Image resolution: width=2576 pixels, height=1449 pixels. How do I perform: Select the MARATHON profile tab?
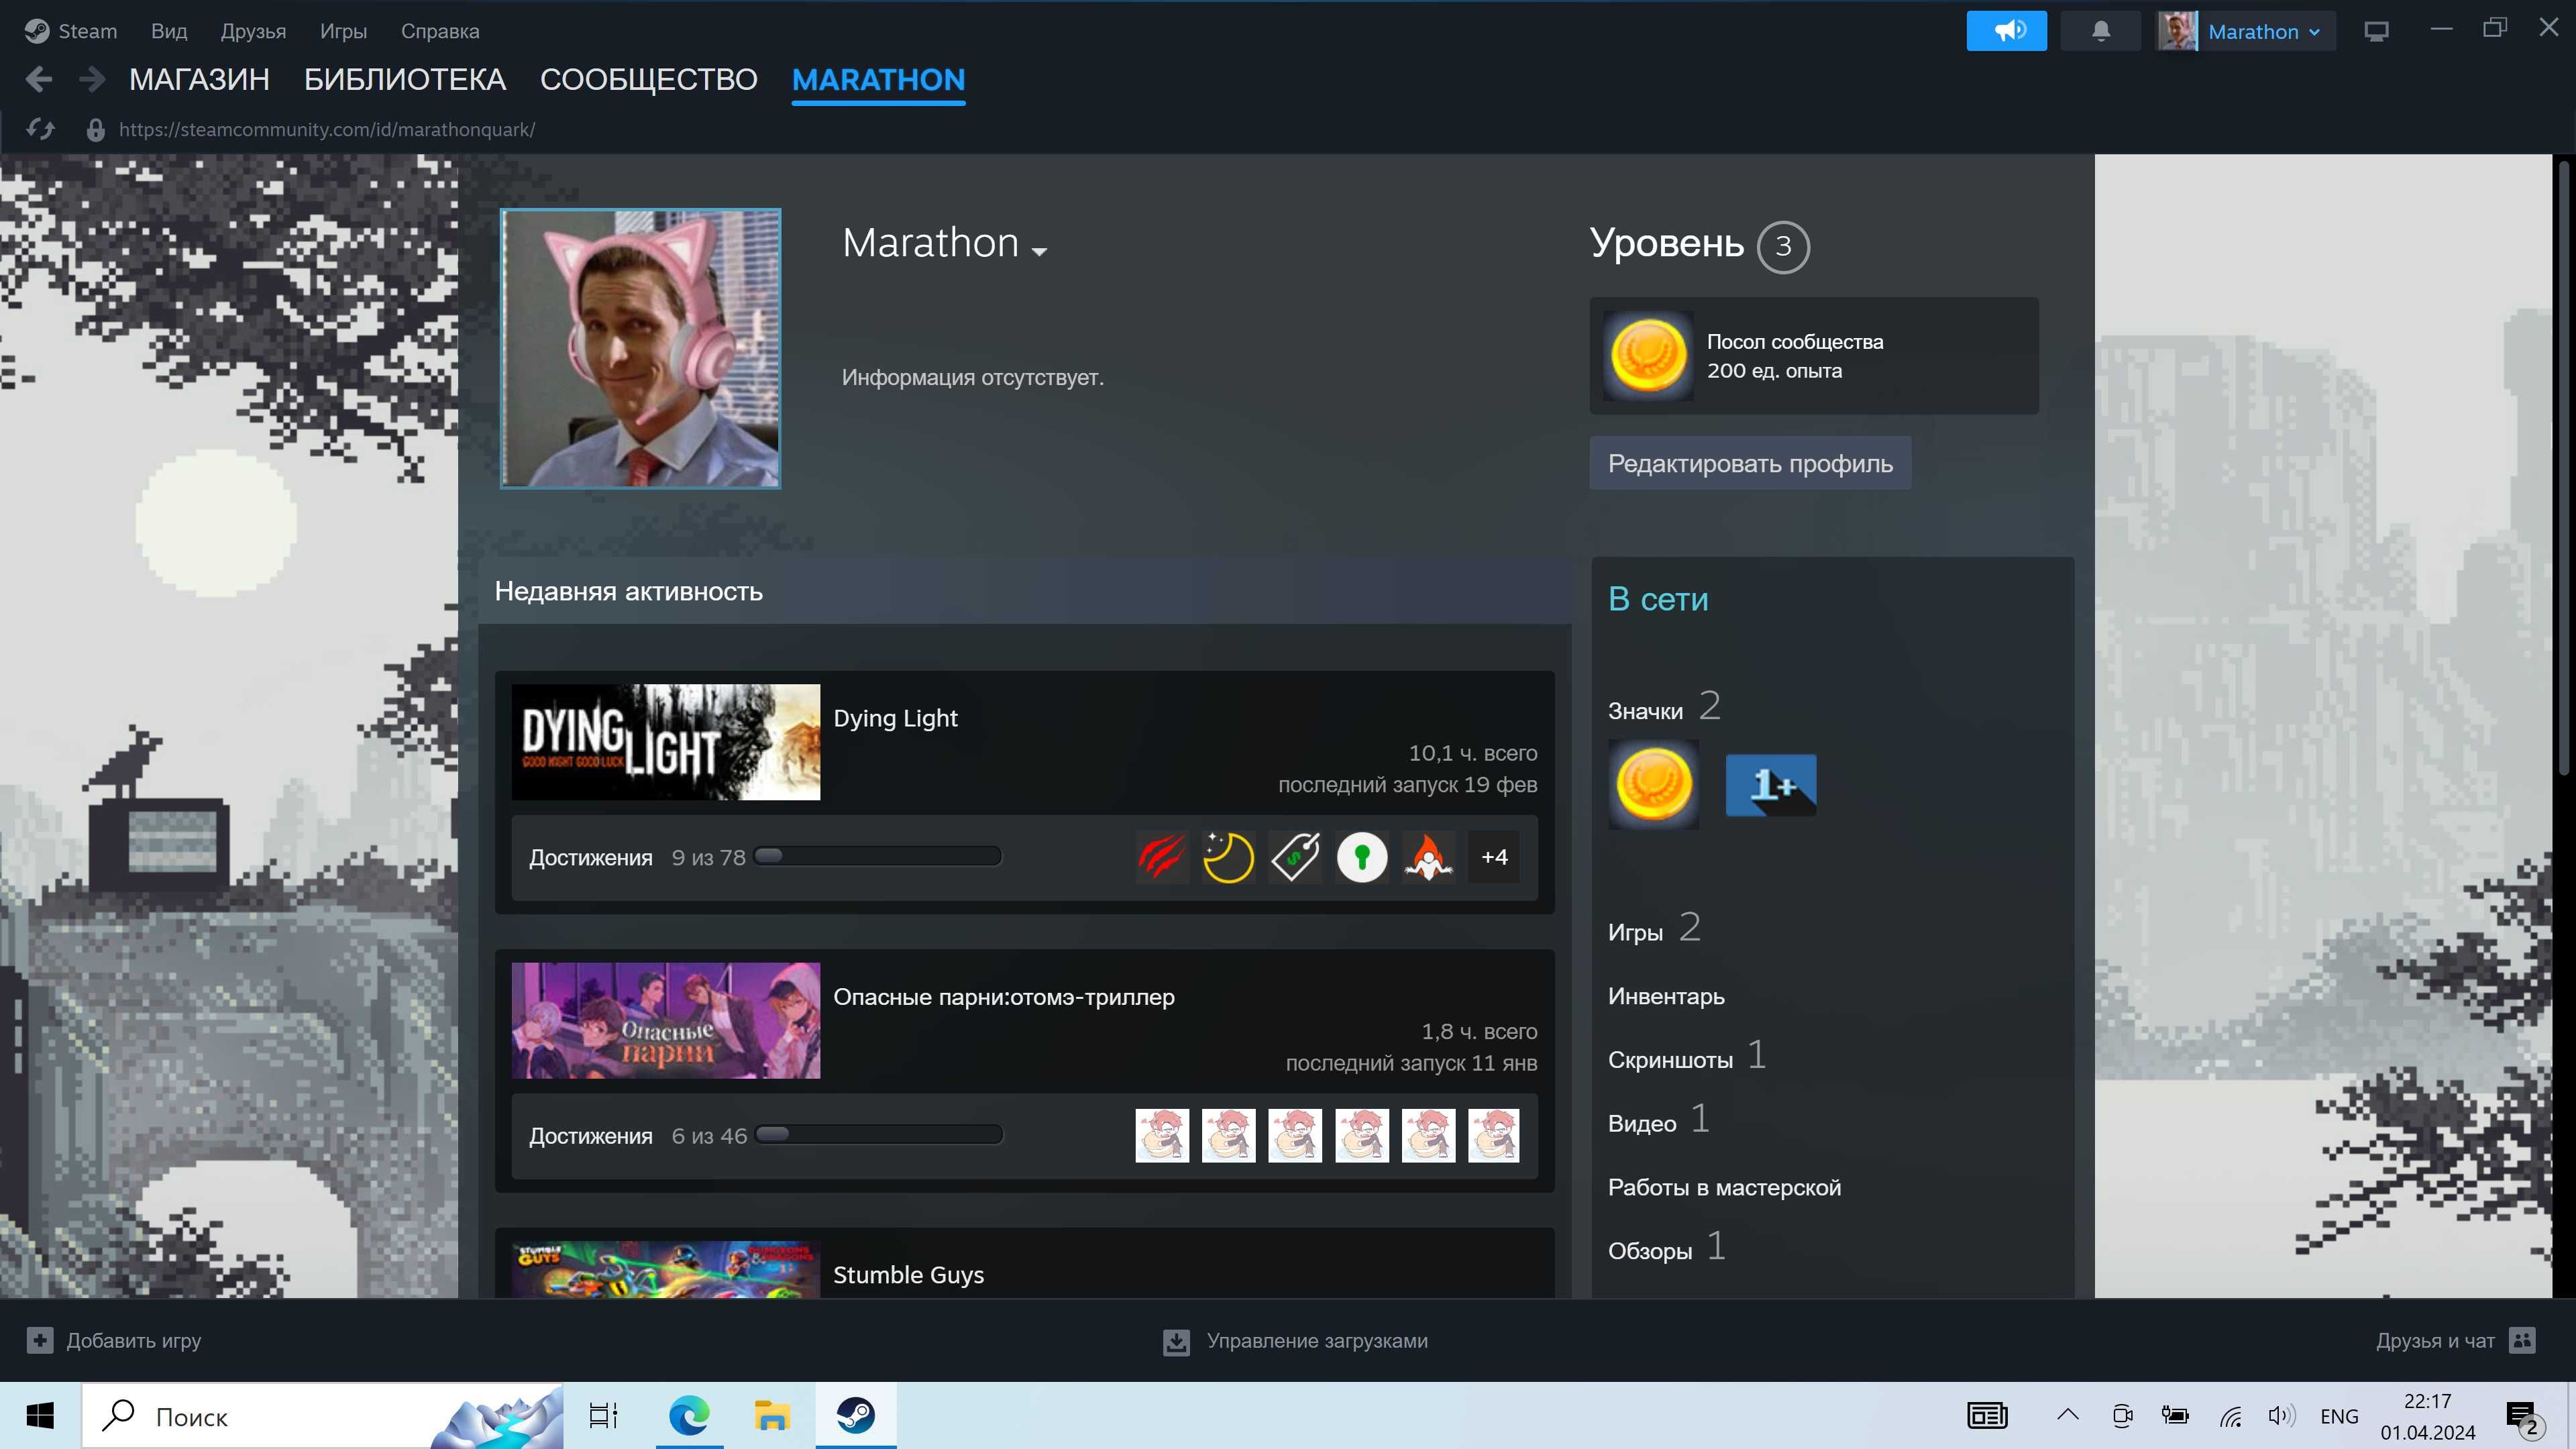point(878,79)
